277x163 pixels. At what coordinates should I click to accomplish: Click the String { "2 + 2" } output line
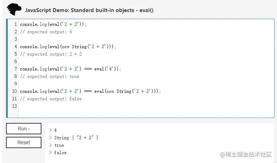tap(76, 137)
